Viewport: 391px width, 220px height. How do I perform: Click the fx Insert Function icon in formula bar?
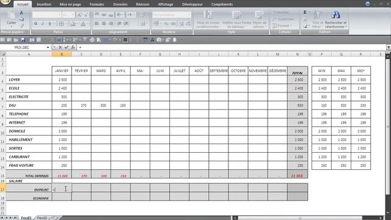(73, 47)
